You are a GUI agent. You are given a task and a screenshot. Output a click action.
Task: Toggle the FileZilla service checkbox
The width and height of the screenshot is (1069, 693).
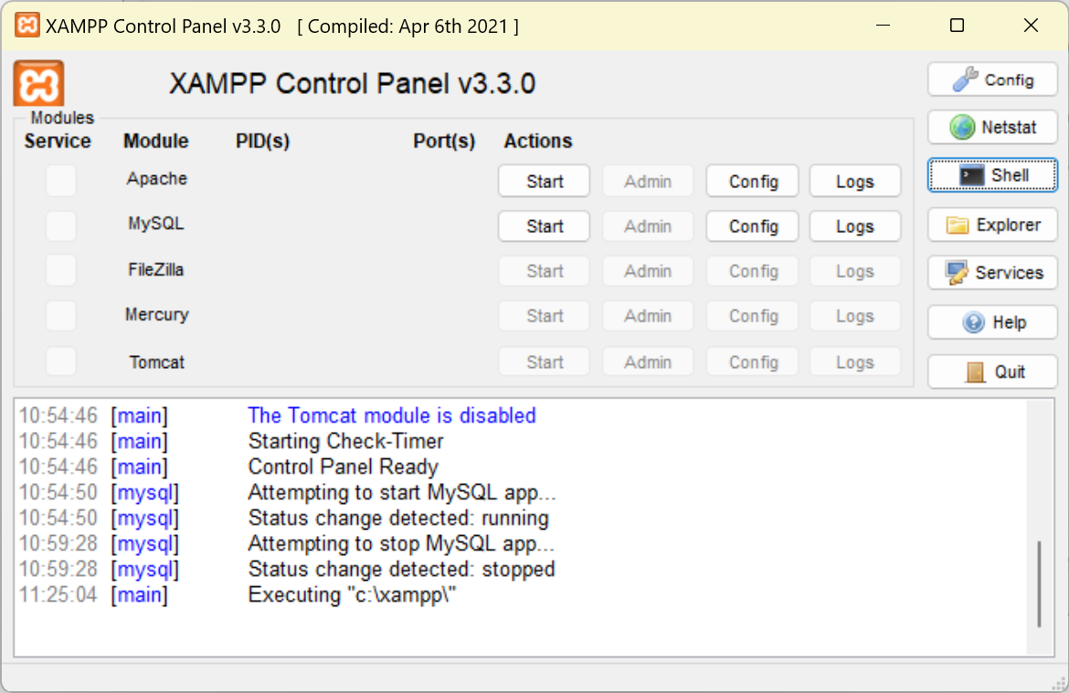click(x=61, y=270)
